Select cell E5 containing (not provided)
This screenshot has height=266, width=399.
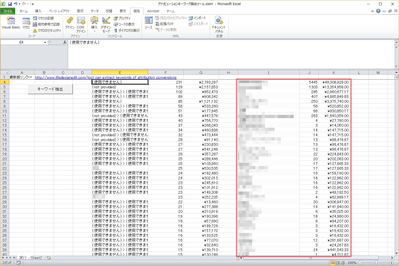click(120, 87)
